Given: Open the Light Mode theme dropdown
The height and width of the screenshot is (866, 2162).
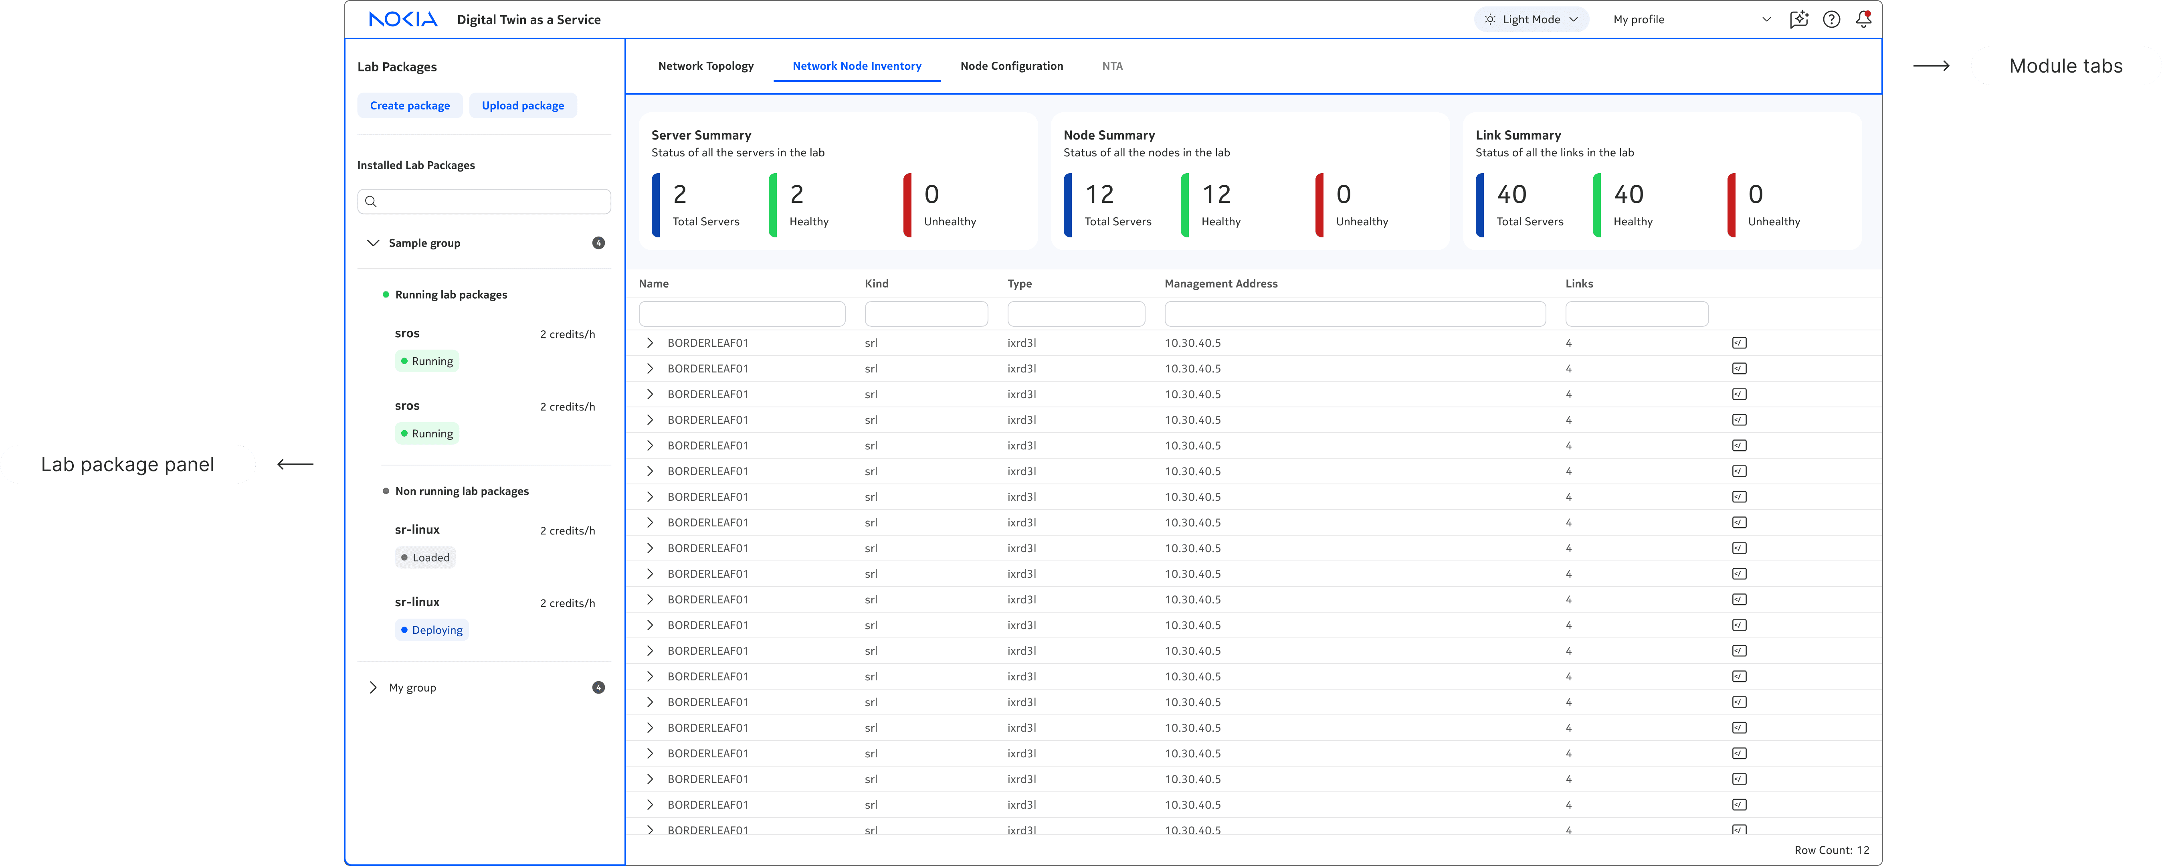Looking at the screenshot, I should tap(1531, 19).
